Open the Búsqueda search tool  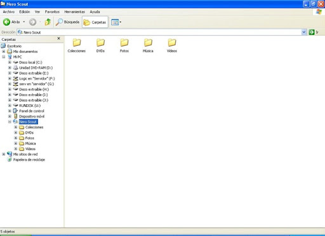tap(67, 22)
